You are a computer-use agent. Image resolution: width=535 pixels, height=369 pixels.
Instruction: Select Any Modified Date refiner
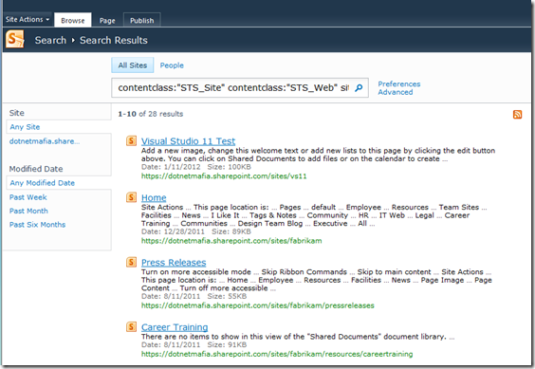[x=43, y=183]
